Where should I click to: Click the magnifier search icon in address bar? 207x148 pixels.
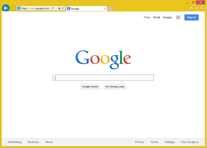pyautogui.click(x=53, y=8)
